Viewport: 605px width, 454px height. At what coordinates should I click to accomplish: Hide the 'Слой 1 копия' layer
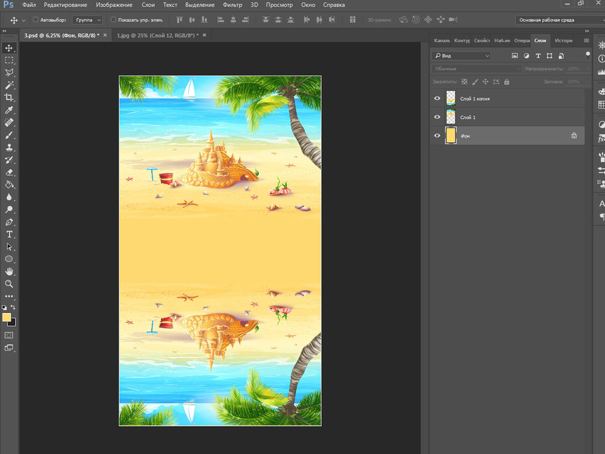point(437,98)
